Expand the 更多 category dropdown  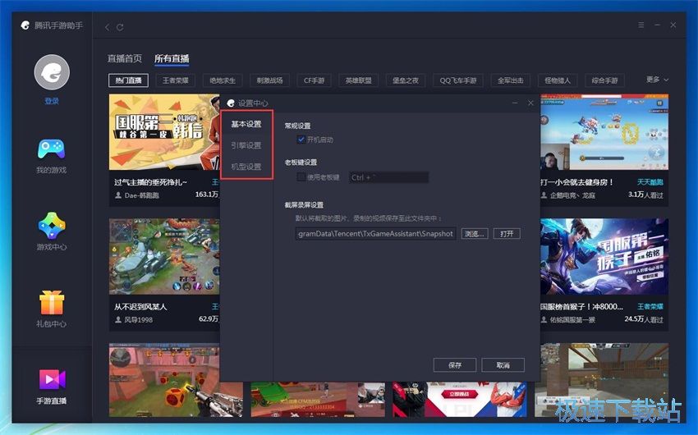[657, 79]
